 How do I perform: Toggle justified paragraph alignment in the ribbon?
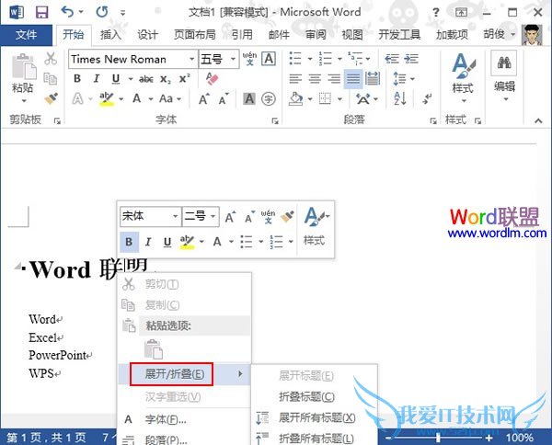tap(353, 78)
